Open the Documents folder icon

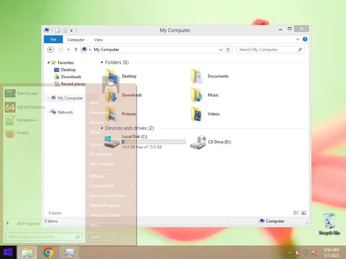[x=196, y=77]
